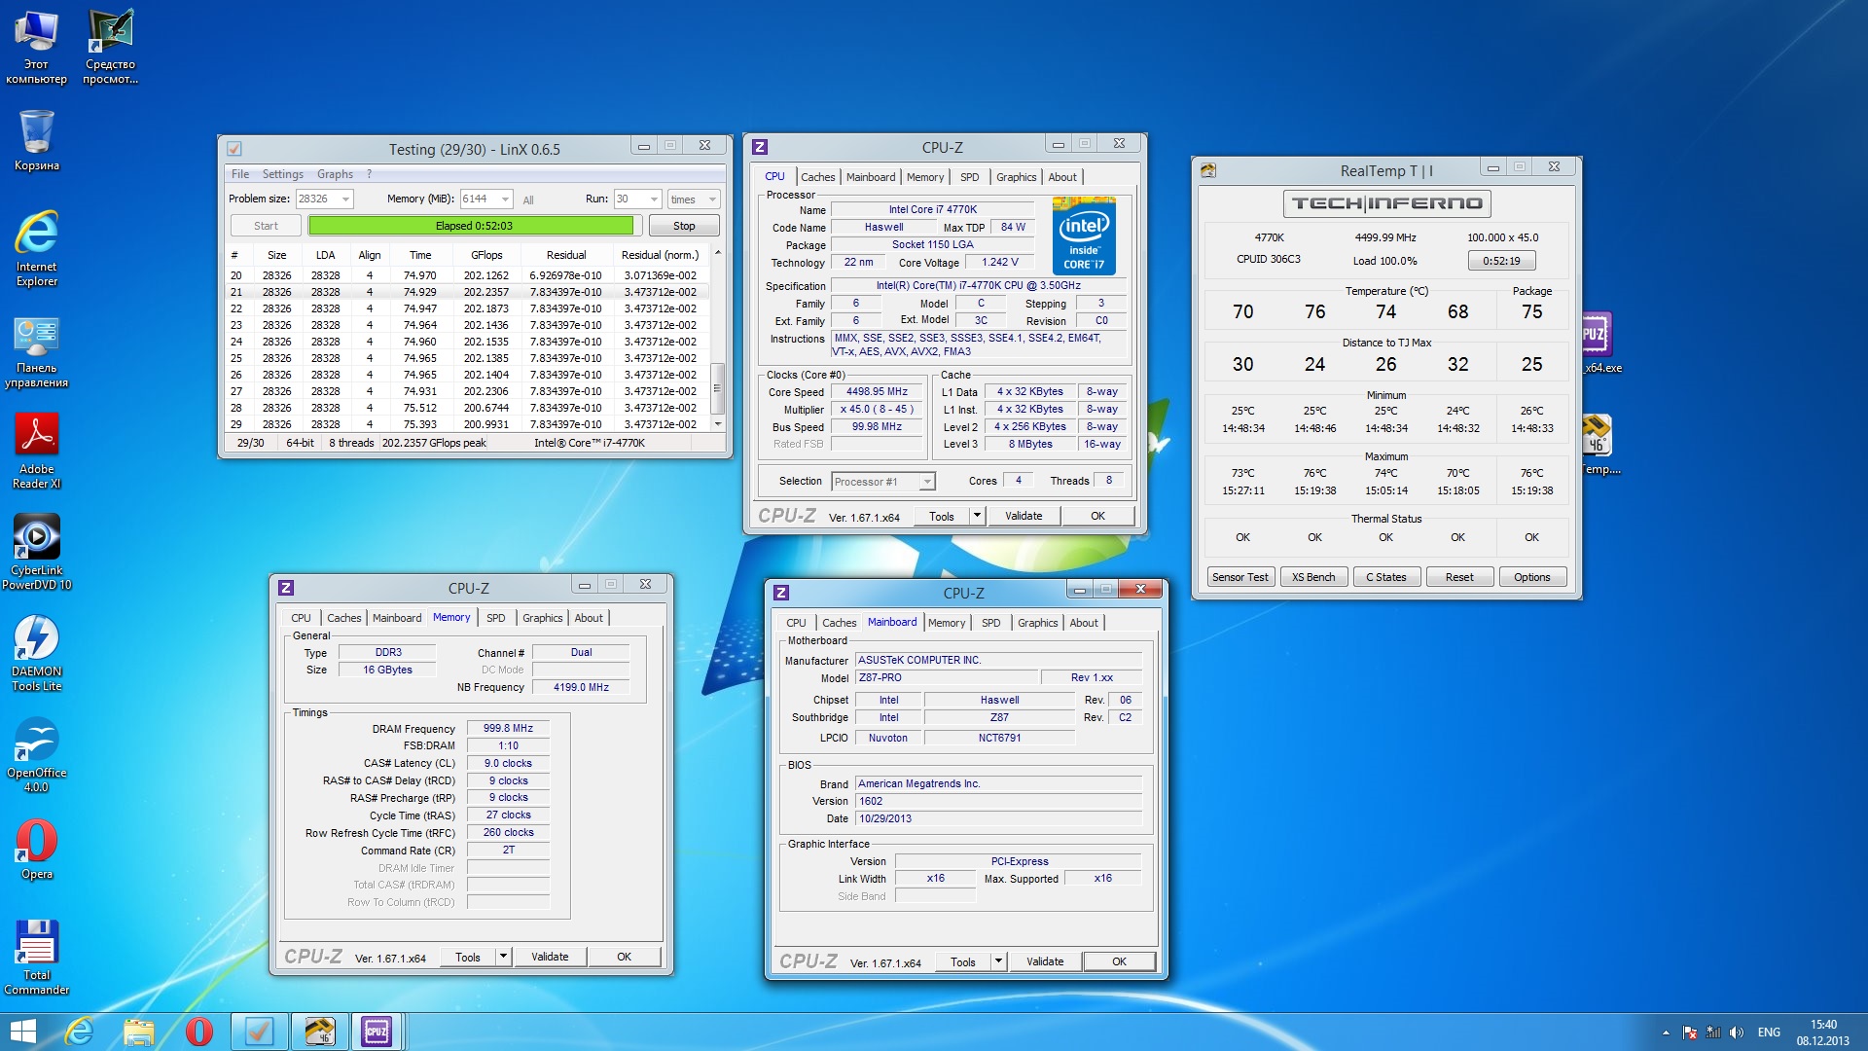The width and height of the screenshot is (1868, 1051).
Task: Open the Opera taskbar icon
Action: tap(198, 1031)
